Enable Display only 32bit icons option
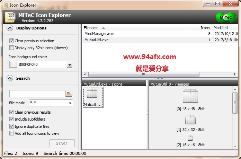The height and width of the screenshot is (159, 241). 11,48
